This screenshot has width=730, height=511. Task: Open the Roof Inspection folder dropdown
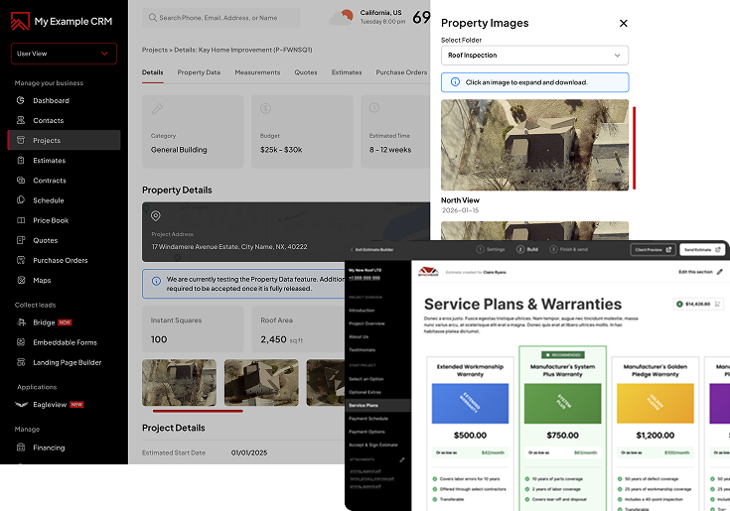coord(534,57)
